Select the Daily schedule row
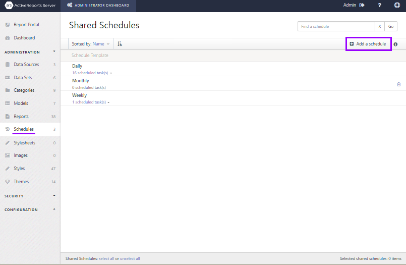The height and width of the screenshot is (265, 406). (x=233, y=69)
